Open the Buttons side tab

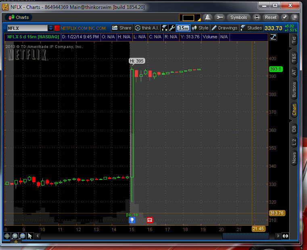tap(294, 90)
